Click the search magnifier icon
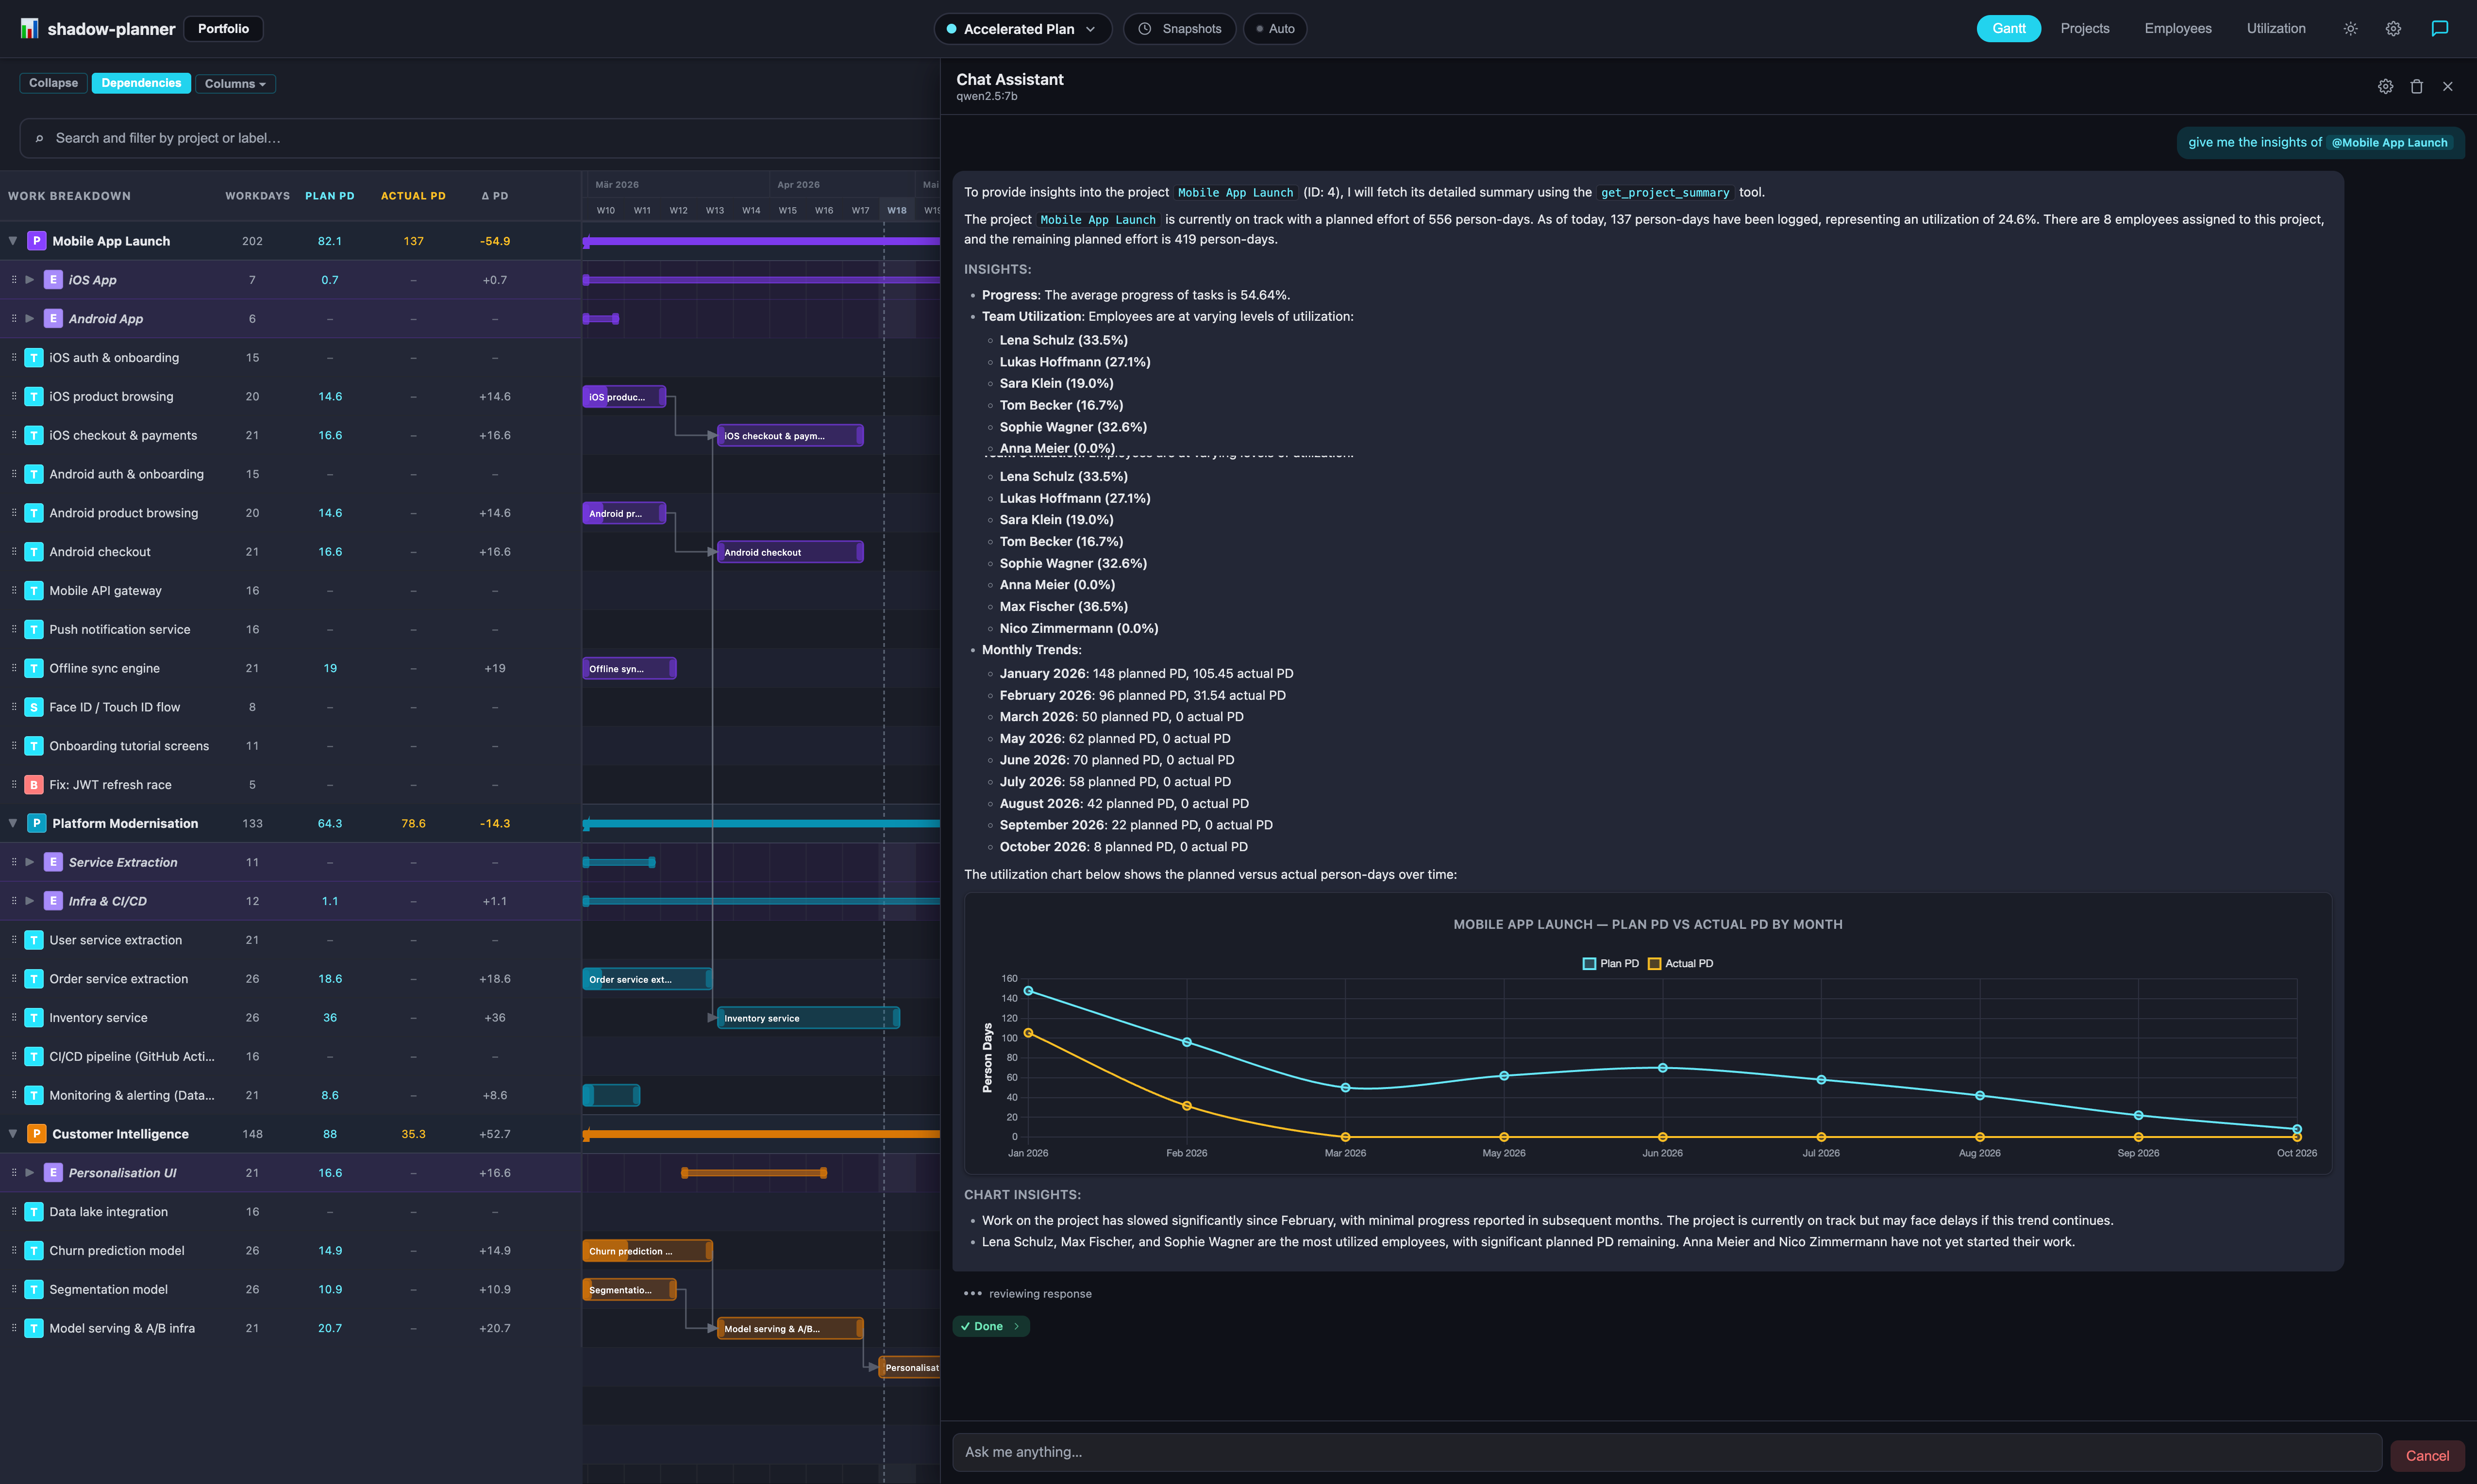The width and height of the screenshot is (2477, 1484). pyautogui.click(x=39, y=138)
